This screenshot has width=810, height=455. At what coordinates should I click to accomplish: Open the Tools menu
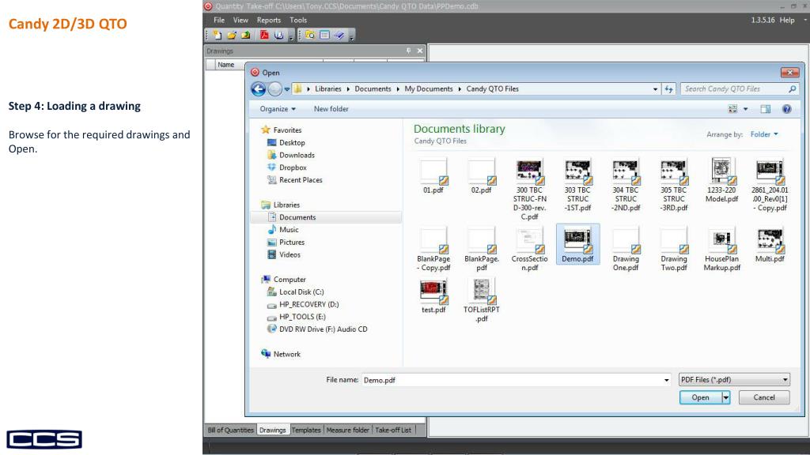[298, 20]
